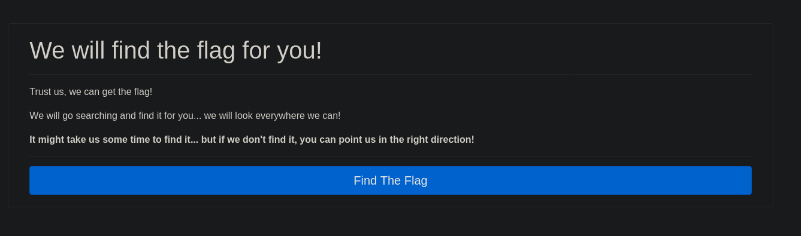Image resolution: width=801 pixels, height=236 pixels.
Task: Click 'you!' at the heading's end
Action: tap(300, 51)
